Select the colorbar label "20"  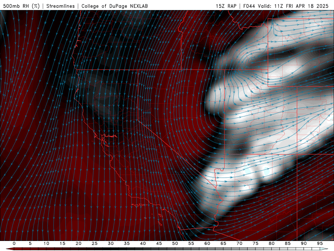click(78, 243)
